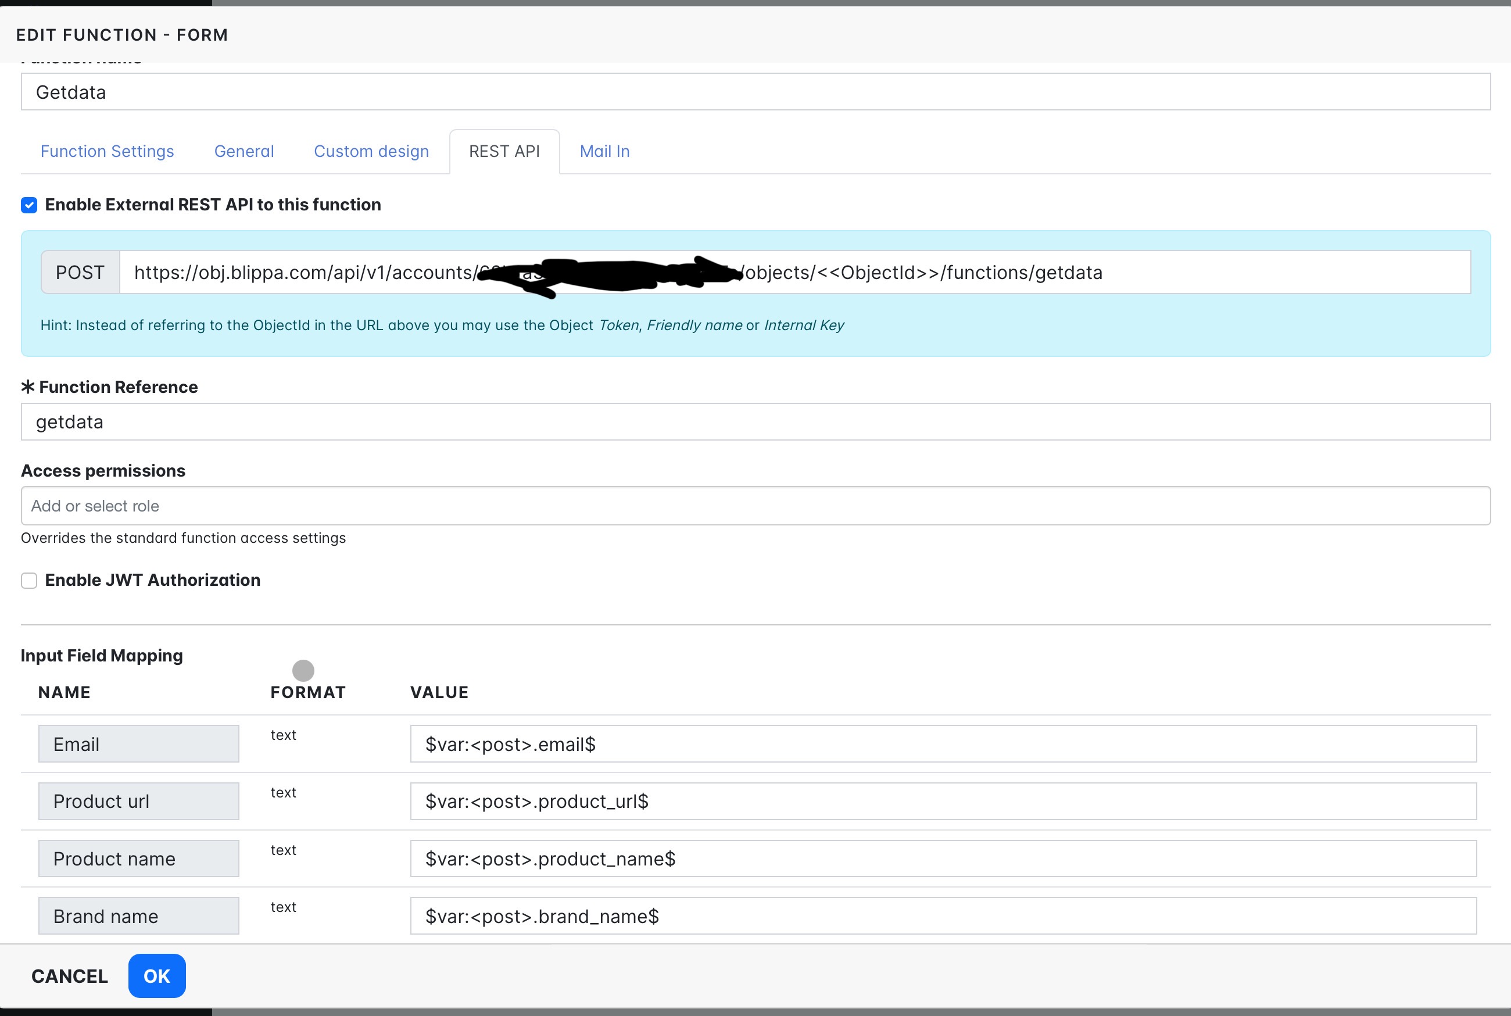
Task: Click the POST method label
Action: [x=80, y=273]
